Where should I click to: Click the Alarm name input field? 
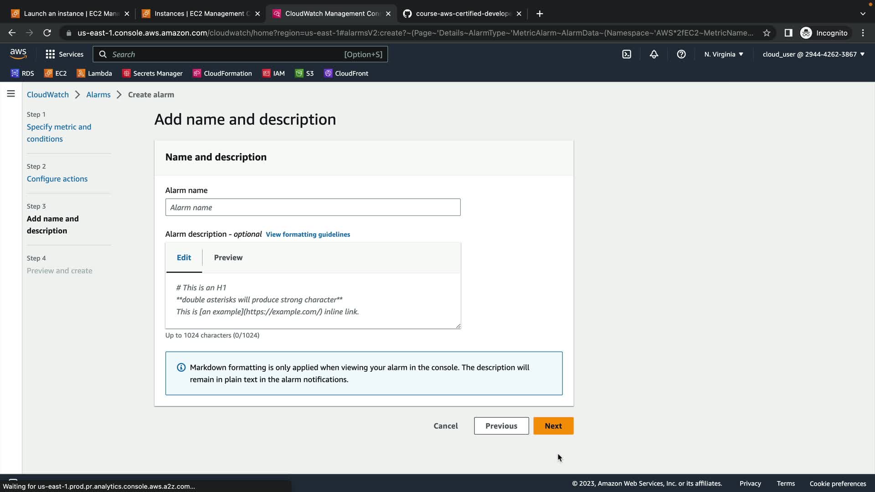coord(313,207)
